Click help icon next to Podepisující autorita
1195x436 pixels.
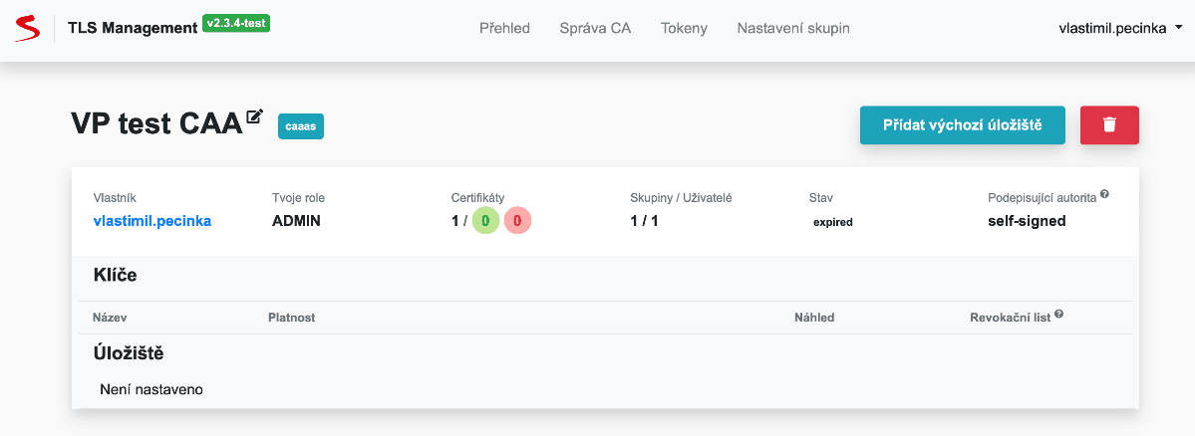coord(1105,196)
